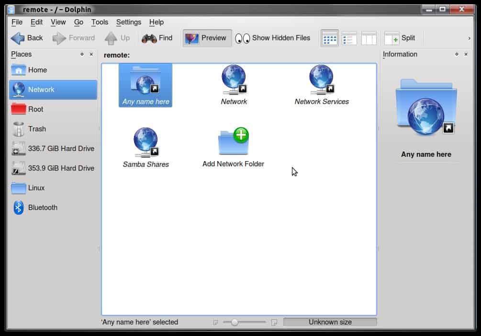This screenshot has height=336, width=481.
Task: Open Linux folder in Places
Action: pyautogui.click(x=53, y=188)
